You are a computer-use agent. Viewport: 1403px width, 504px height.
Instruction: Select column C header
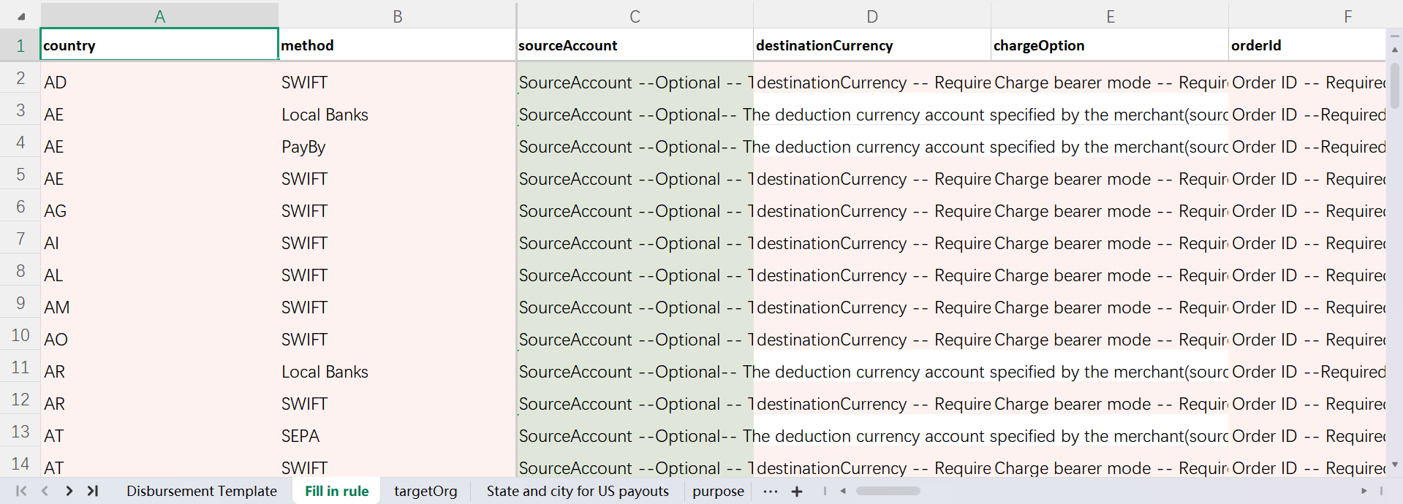pos(635,16)
